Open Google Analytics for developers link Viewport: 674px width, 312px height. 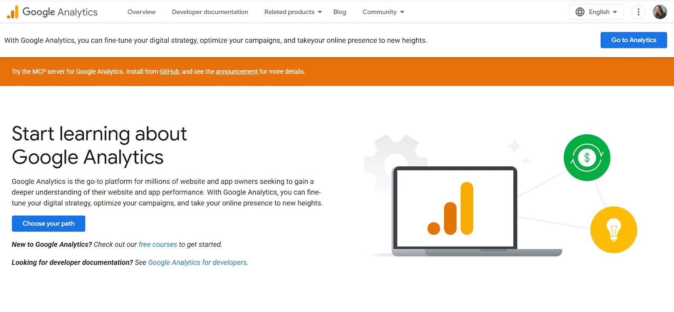pos(198,262)
